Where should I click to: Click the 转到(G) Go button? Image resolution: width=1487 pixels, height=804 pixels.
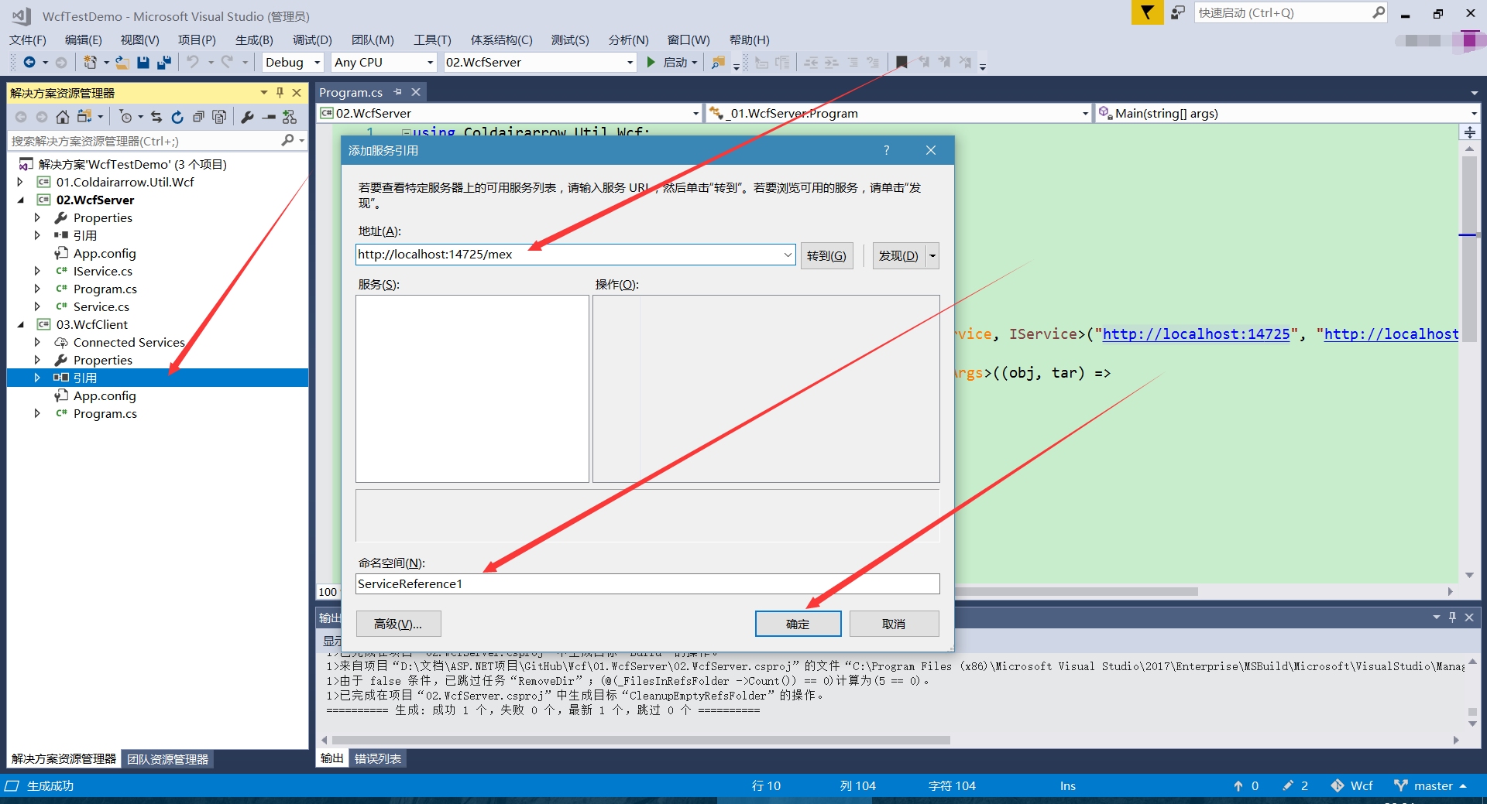pos(826,255)
